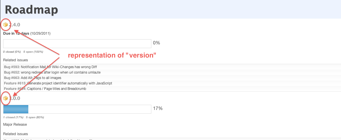Open Bug #663 Add Alt-Tags issue
The height and width of the screenshot is (140, 341).
point(12,78)
